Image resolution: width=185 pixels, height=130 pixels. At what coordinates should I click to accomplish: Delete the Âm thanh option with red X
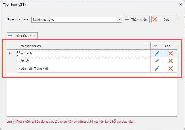(170, 53)
